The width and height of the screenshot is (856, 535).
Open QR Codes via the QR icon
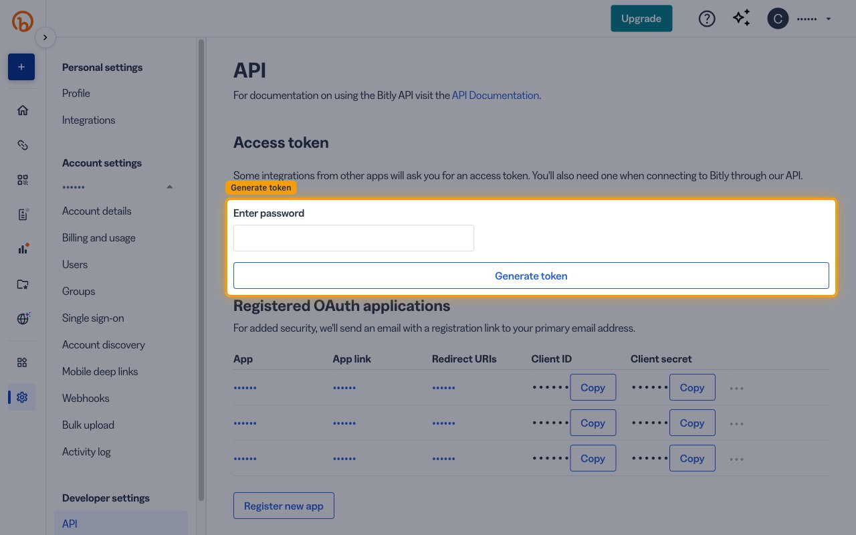[x=23, y=180]
